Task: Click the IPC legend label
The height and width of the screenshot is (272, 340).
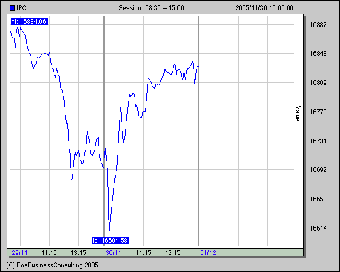Action: tap(21, 8)
